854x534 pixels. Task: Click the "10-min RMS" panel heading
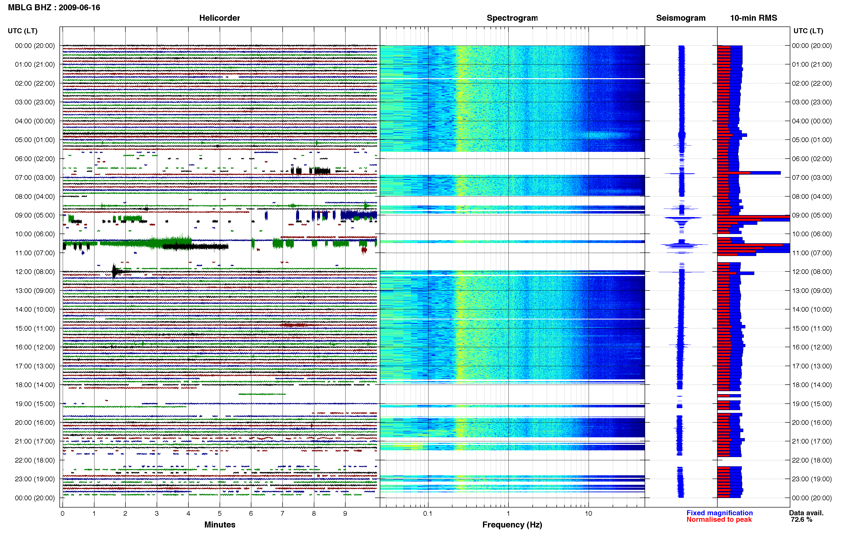(753, 18)
